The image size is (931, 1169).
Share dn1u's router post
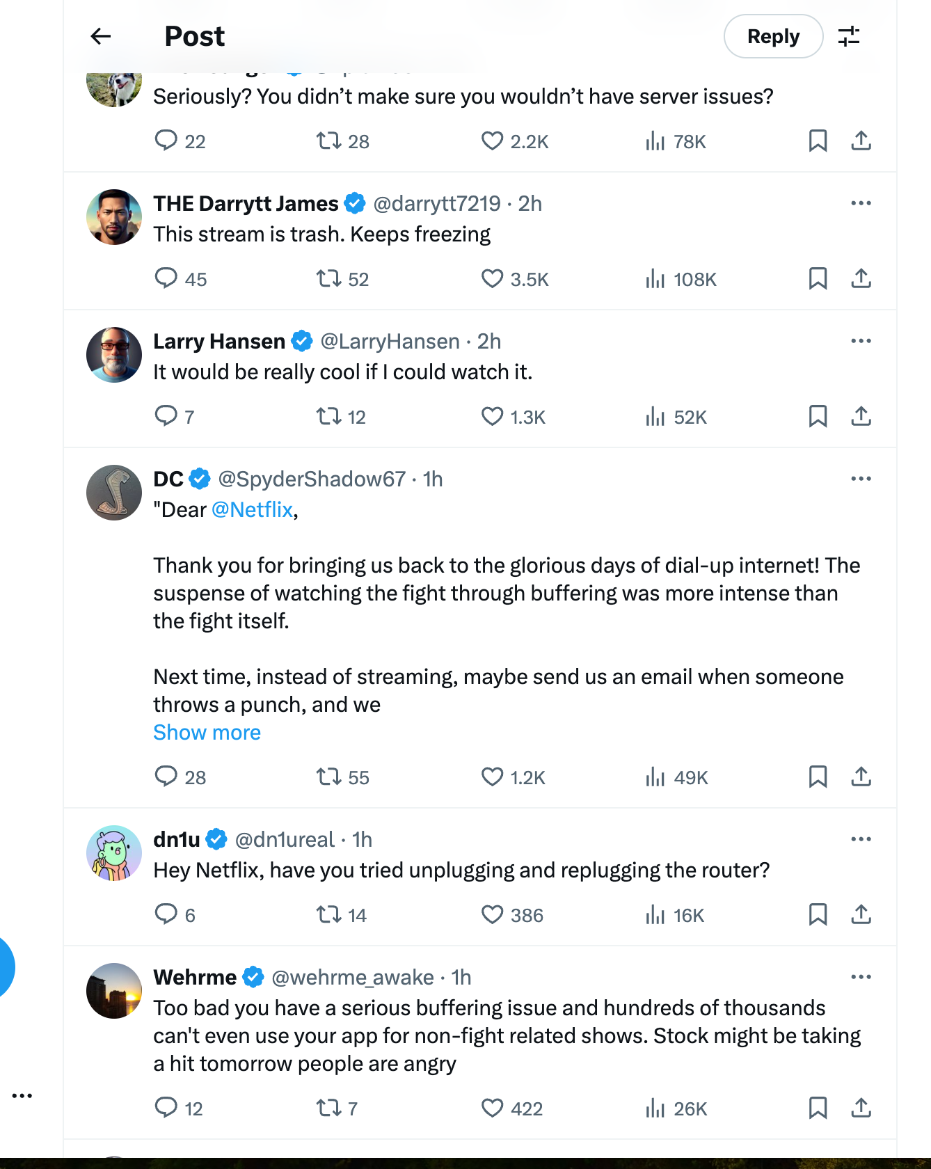point(861,914)
